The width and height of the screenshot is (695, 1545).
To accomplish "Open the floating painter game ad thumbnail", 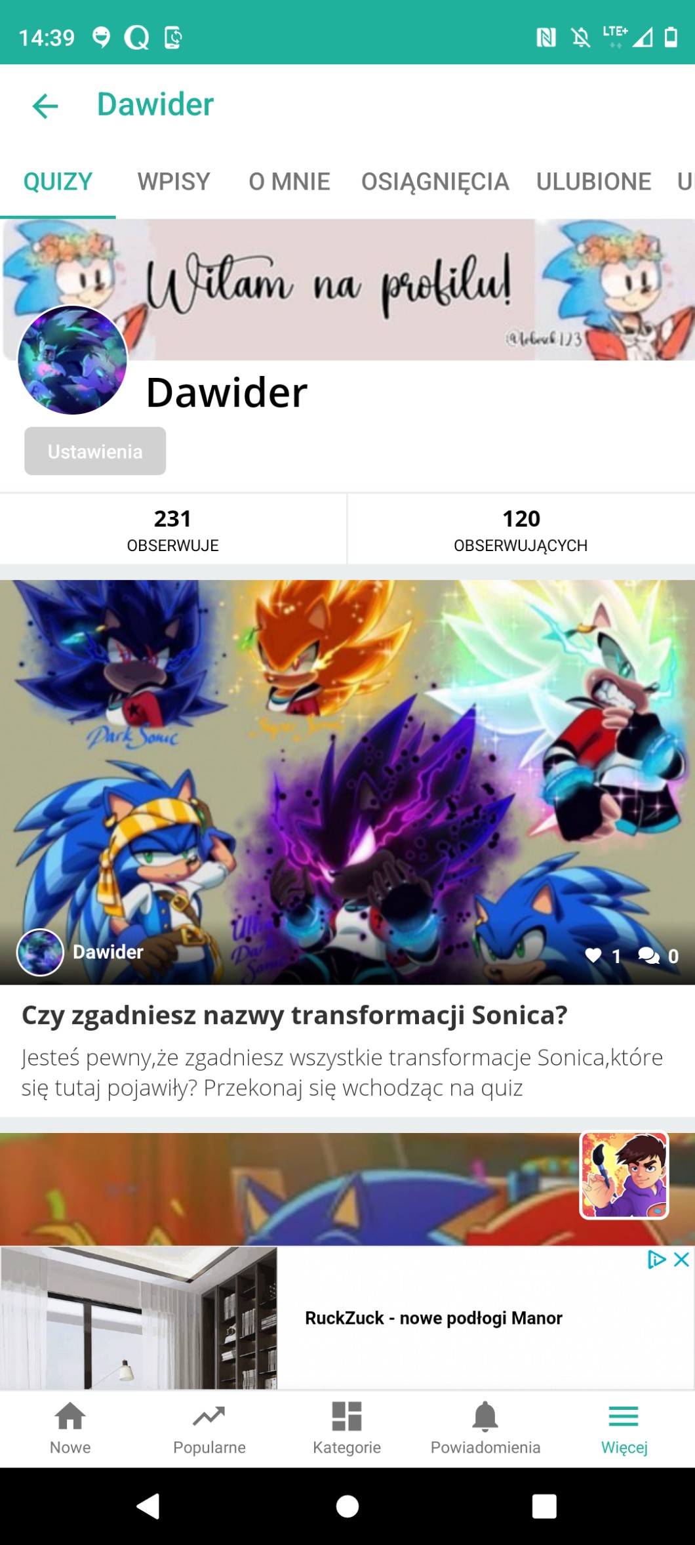I will pyautogui.click(x=624, y=1176).
